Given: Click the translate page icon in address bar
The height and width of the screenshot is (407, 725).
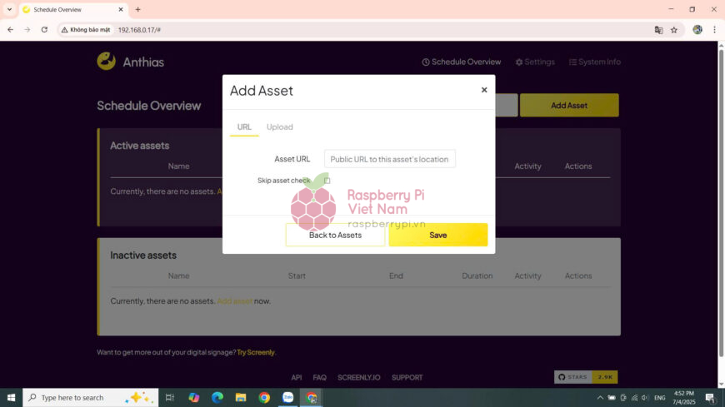Looking at the screenshot, I should pyautogui.click(x=658, y=29).
